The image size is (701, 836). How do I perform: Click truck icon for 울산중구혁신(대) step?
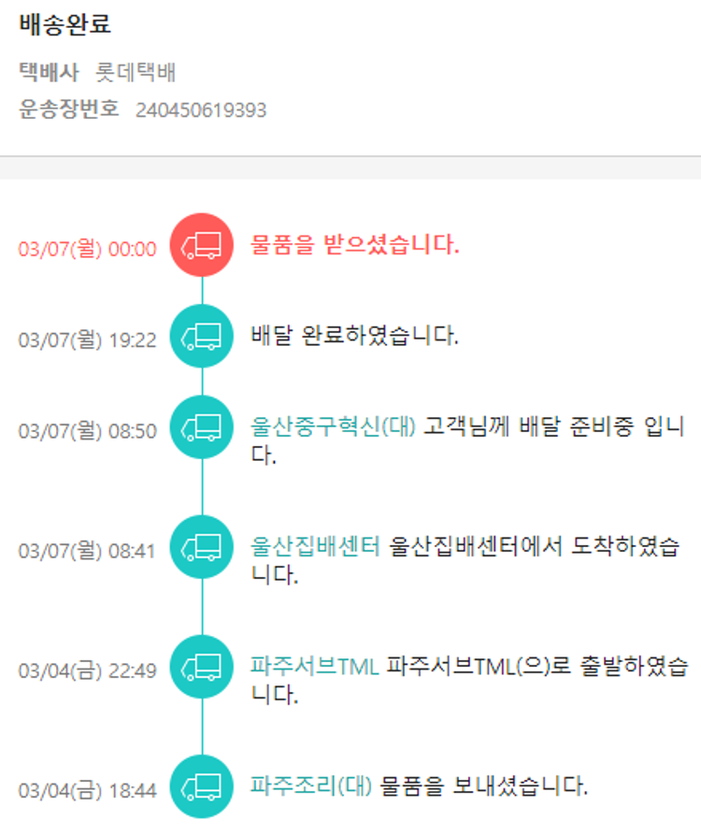click(202, 427)
